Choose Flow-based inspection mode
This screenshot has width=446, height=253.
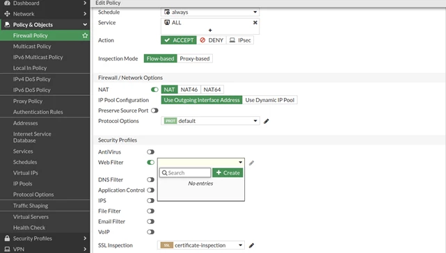[x=161, y=58]
